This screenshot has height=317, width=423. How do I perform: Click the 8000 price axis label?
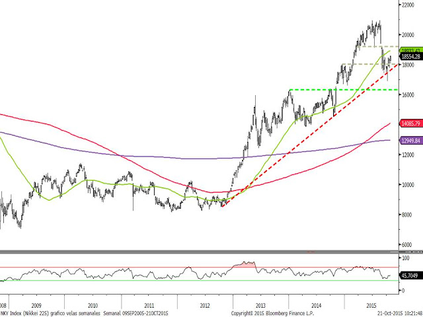click(408, 215)
